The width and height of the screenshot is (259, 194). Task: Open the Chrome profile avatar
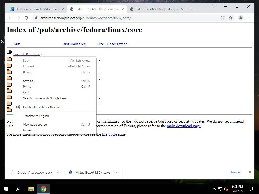click(241, 18)
